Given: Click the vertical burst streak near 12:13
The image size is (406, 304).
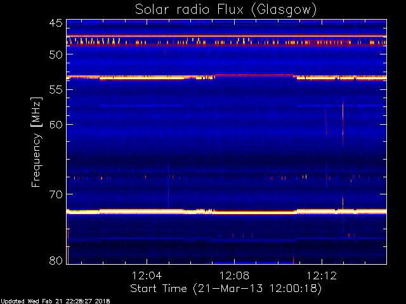Looking at the screenshot, I should 343,123.
